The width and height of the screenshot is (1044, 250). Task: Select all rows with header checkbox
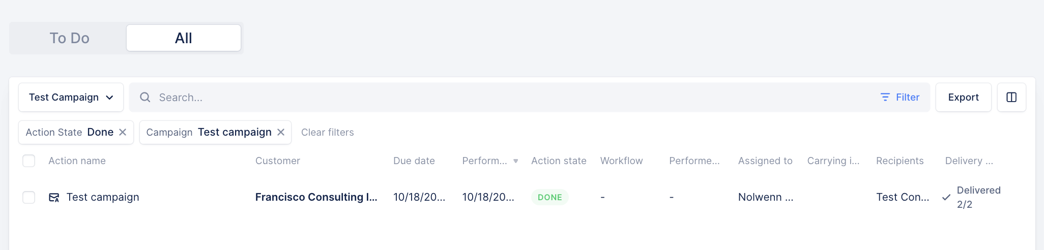tap(29, 161)
